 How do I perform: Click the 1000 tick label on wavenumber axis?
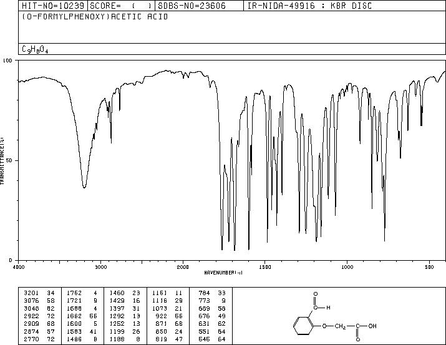[347, 267]
